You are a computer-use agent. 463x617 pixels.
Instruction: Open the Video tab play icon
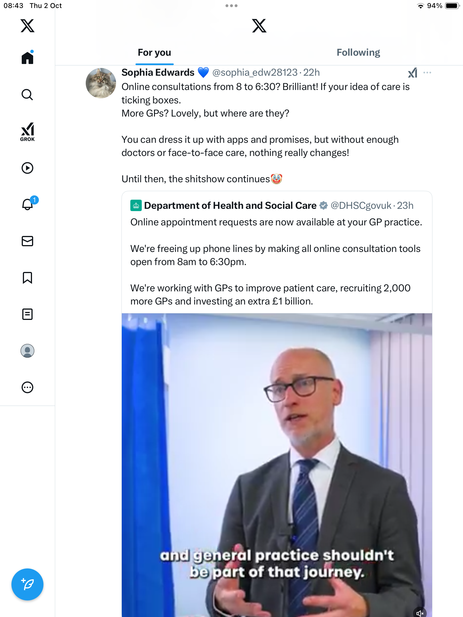(27, 168)
